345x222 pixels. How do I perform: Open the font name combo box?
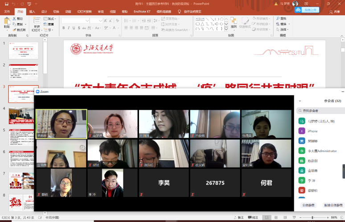click(x=75, y=21)
